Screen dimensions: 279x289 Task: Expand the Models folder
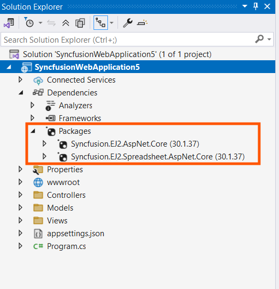tap(20, 207)
